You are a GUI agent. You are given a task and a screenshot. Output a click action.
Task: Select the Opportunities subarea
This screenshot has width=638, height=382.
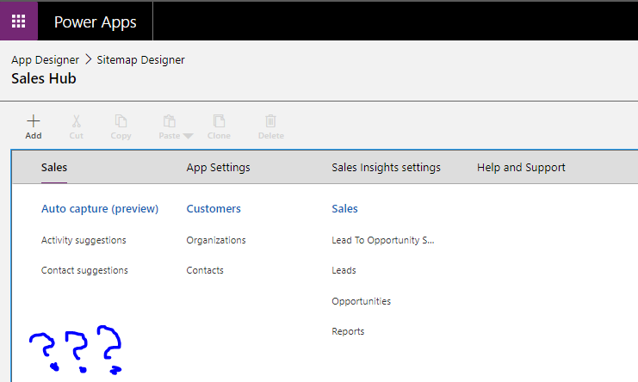point(361,301)
